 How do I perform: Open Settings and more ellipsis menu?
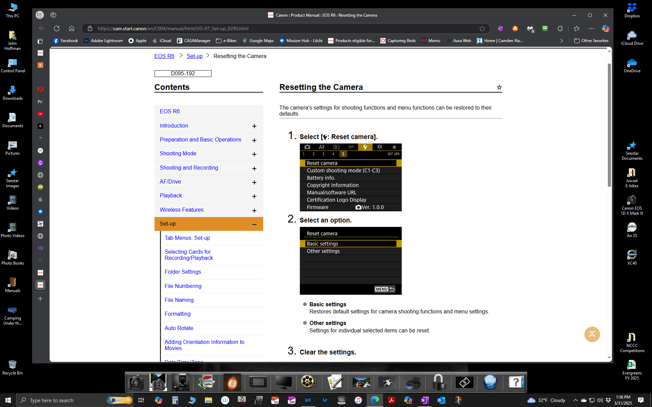(591, 28)
